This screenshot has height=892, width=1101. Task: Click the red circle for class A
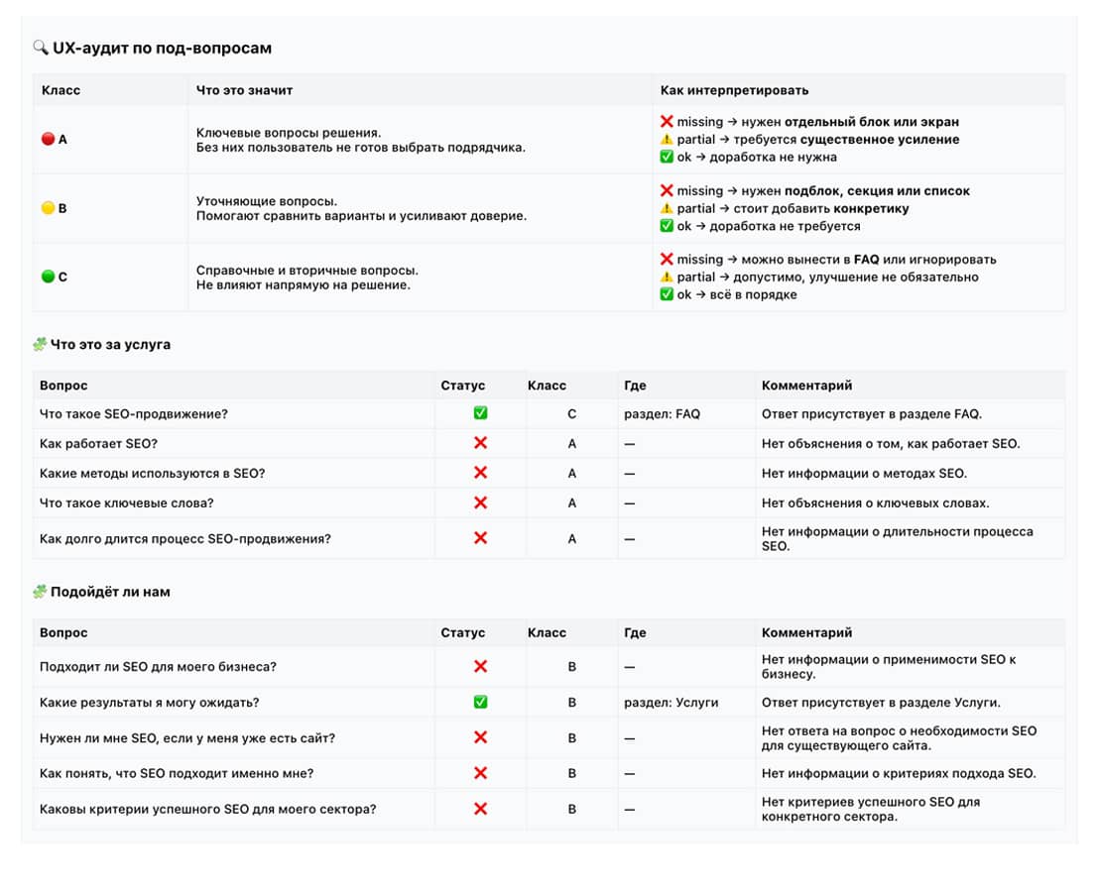(48, 140)
